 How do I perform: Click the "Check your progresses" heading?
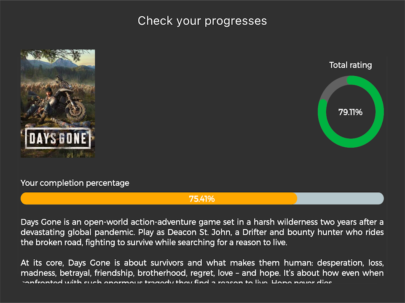[x=202, y=21]
